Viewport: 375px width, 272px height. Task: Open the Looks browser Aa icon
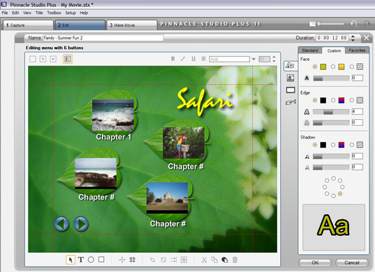290,66
